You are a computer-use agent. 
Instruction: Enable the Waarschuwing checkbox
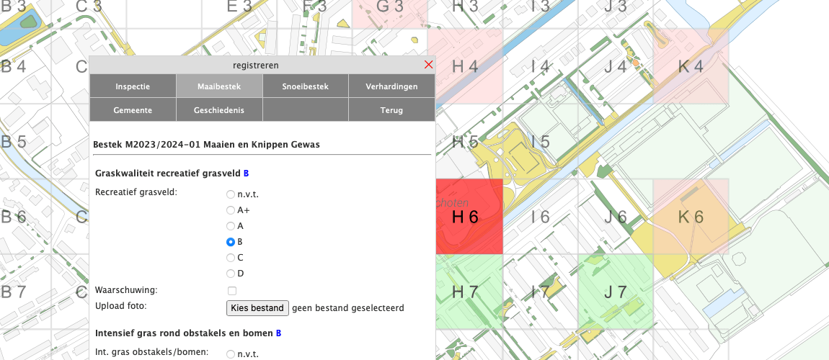pyautogui.click(x=232, y=291)
